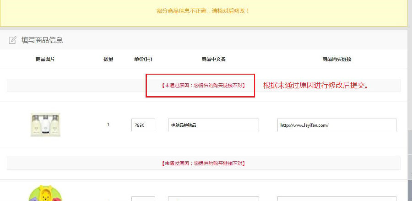The image size is (412, 201).
Task: Click the second 未通过原因 rejection message
Action: pyautogui.click(x=203, y=163)
